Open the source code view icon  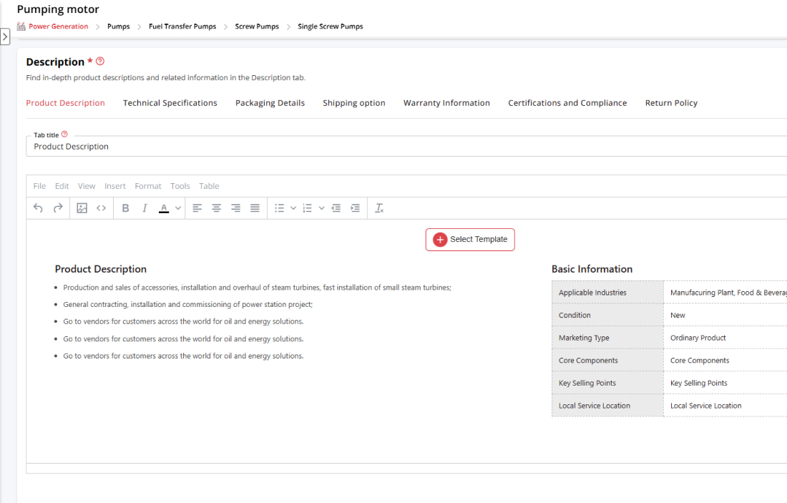[102, 208]
